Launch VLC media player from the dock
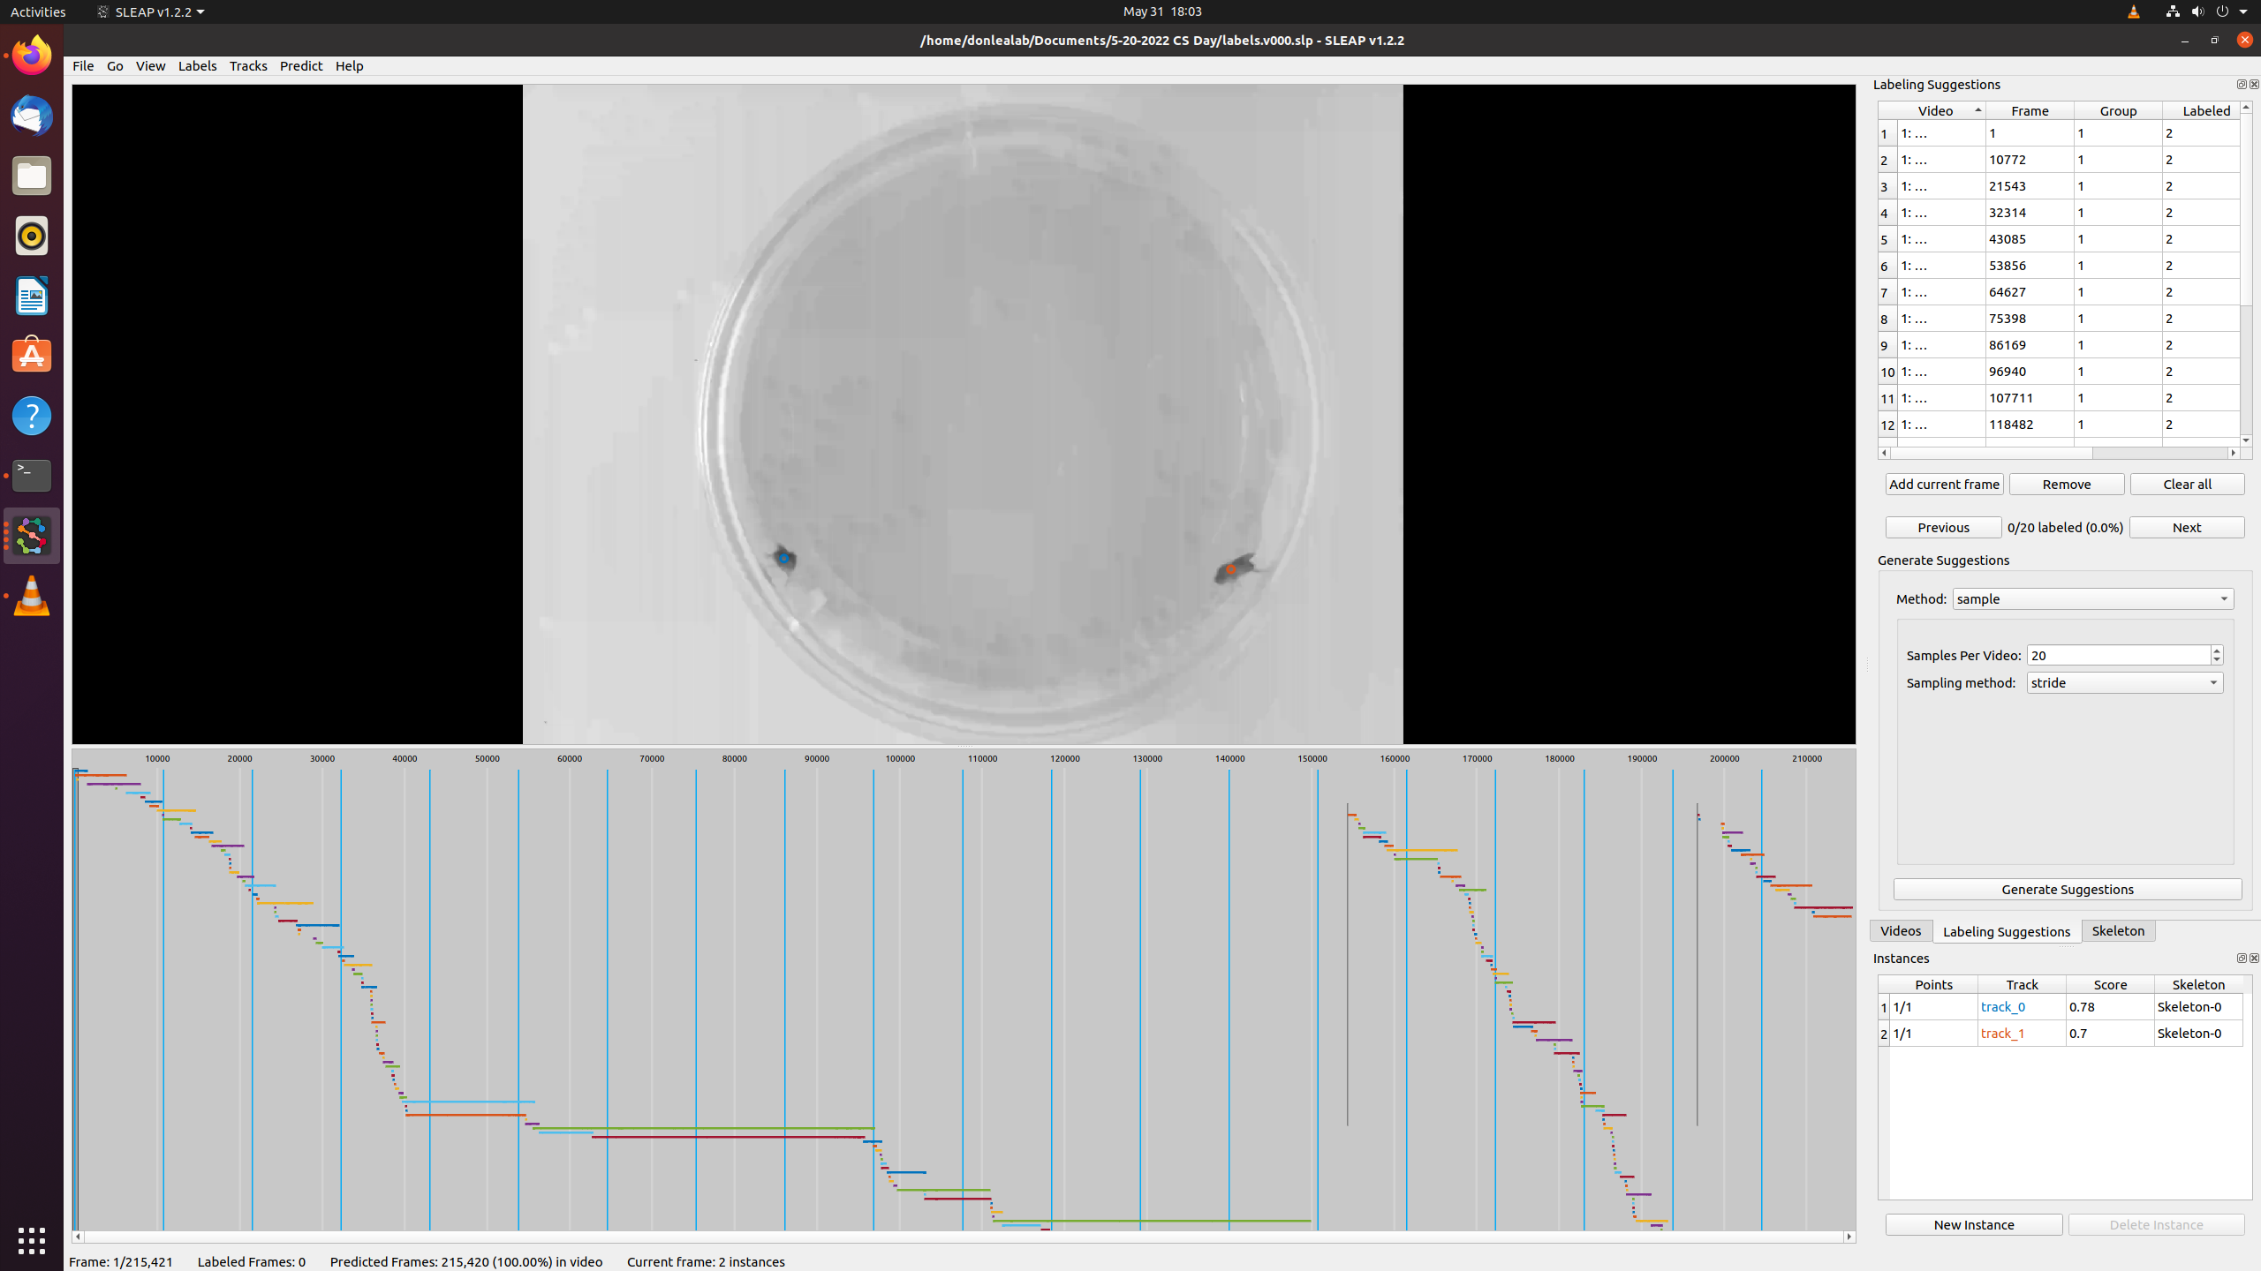Viewport: 2261px width, 1271px height. click(x=31, y=595)
